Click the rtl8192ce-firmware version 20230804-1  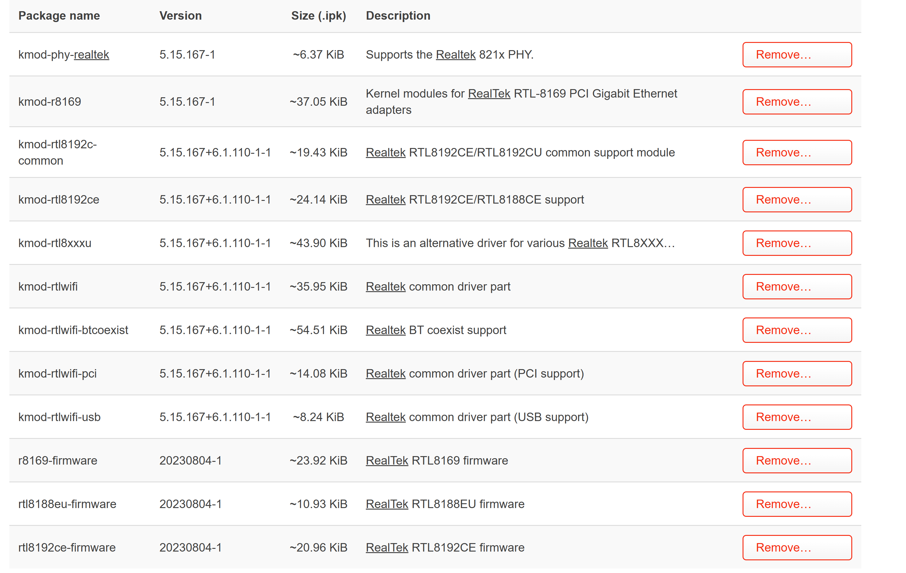pyautogui.click(x=191, y=547)
